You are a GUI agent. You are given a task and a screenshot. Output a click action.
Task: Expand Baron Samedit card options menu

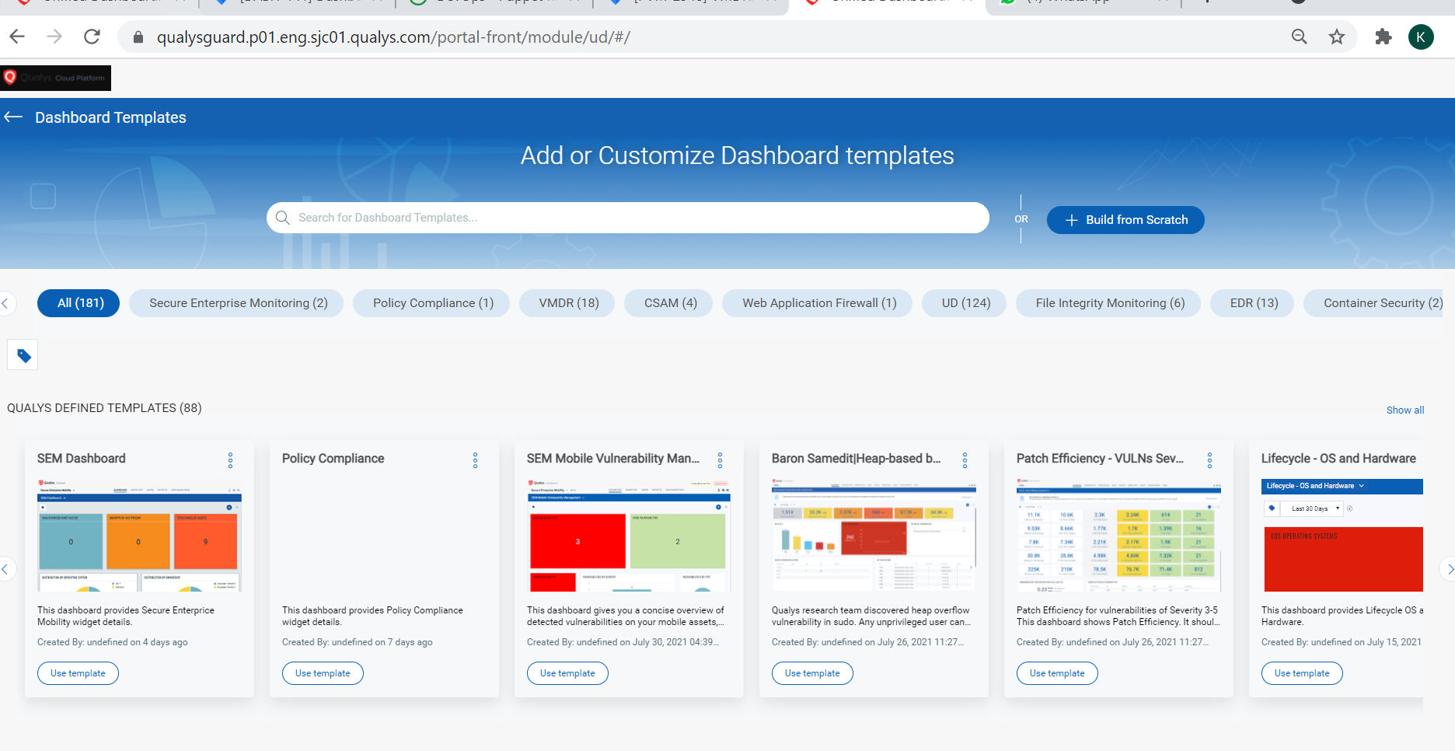(x=965, y=460)
